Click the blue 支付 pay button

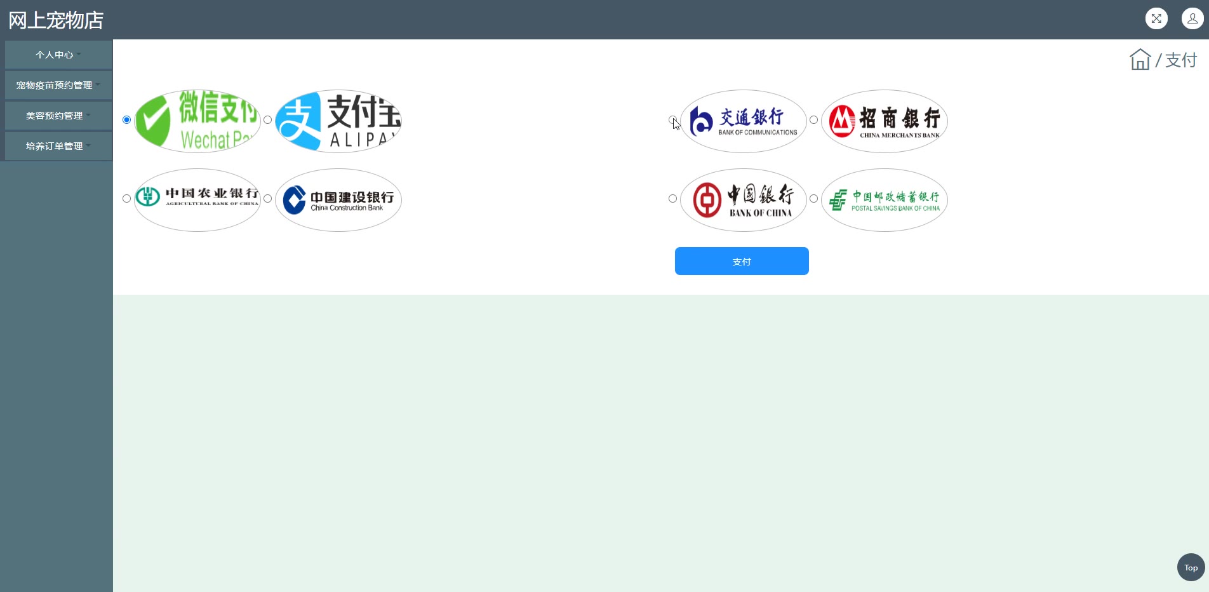[x=742, y=261]
